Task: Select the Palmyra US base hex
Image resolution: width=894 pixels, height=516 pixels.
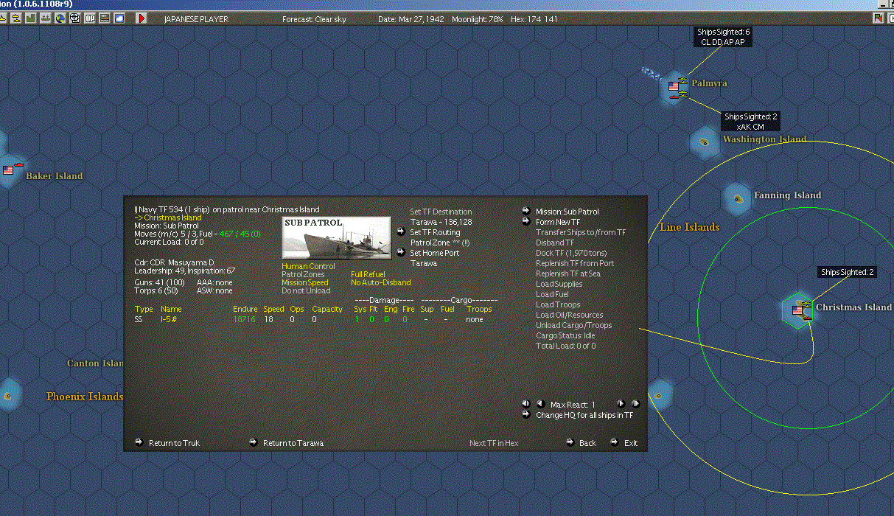Action: [675, 88]
